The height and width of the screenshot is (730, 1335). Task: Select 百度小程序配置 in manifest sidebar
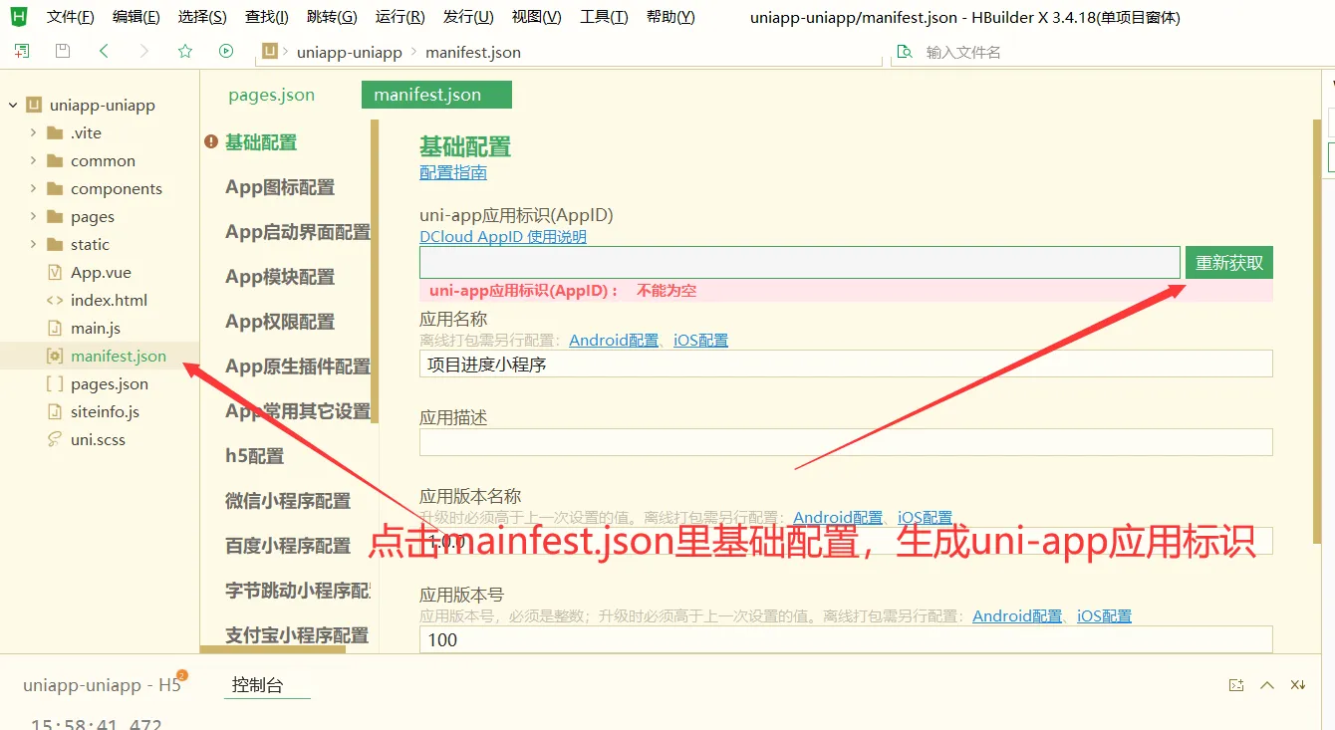(x=288, y=546)
